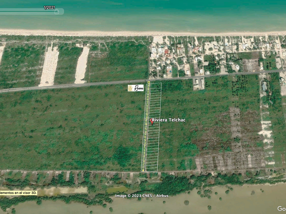Click the 1/2021 imagery date label

click(49, 7)
